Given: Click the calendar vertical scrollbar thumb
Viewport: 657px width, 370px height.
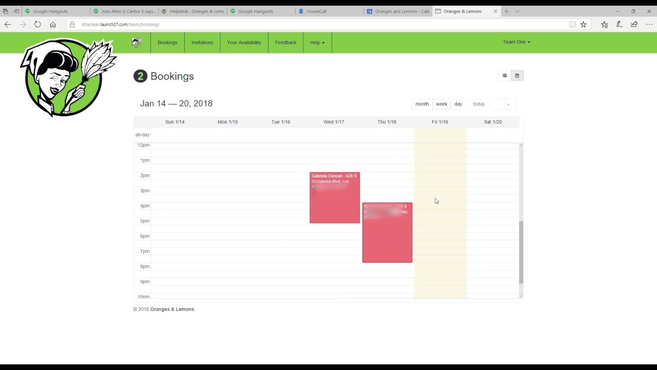Looking at the screenshot, I should click(x=521, y=252).
